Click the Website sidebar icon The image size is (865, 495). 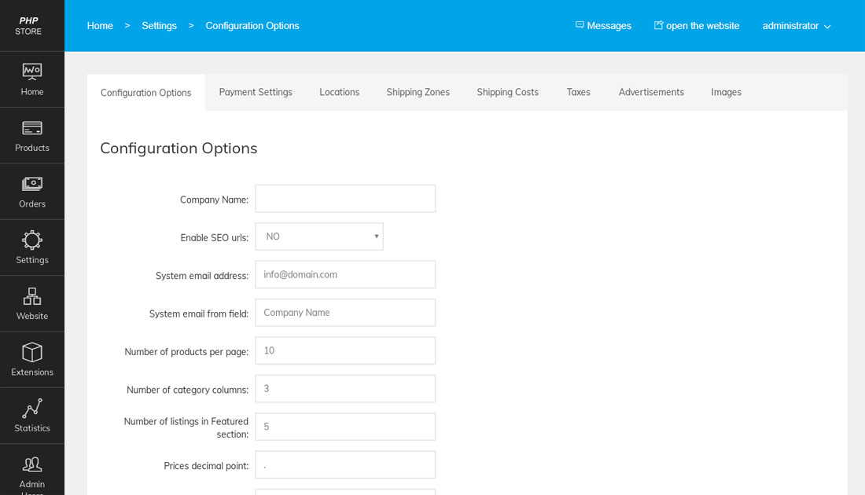[31, 303]
